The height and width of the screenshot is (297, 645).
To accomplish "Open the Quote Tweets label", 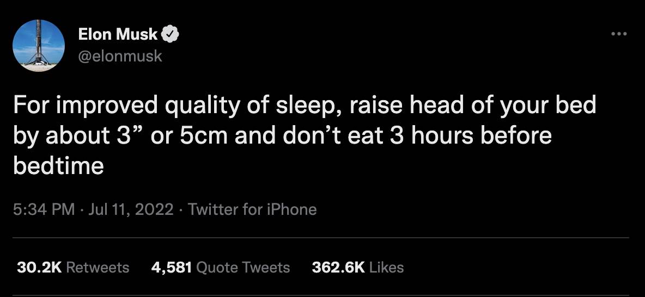I will [242, 268].
